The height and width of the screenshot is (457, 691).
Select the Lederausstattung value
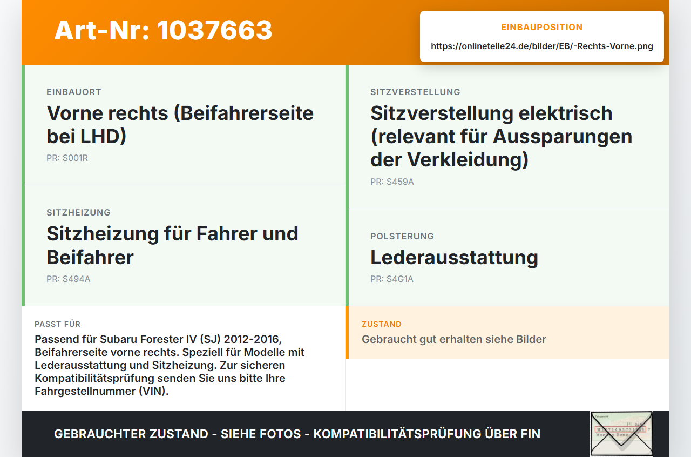pos(454,257)
